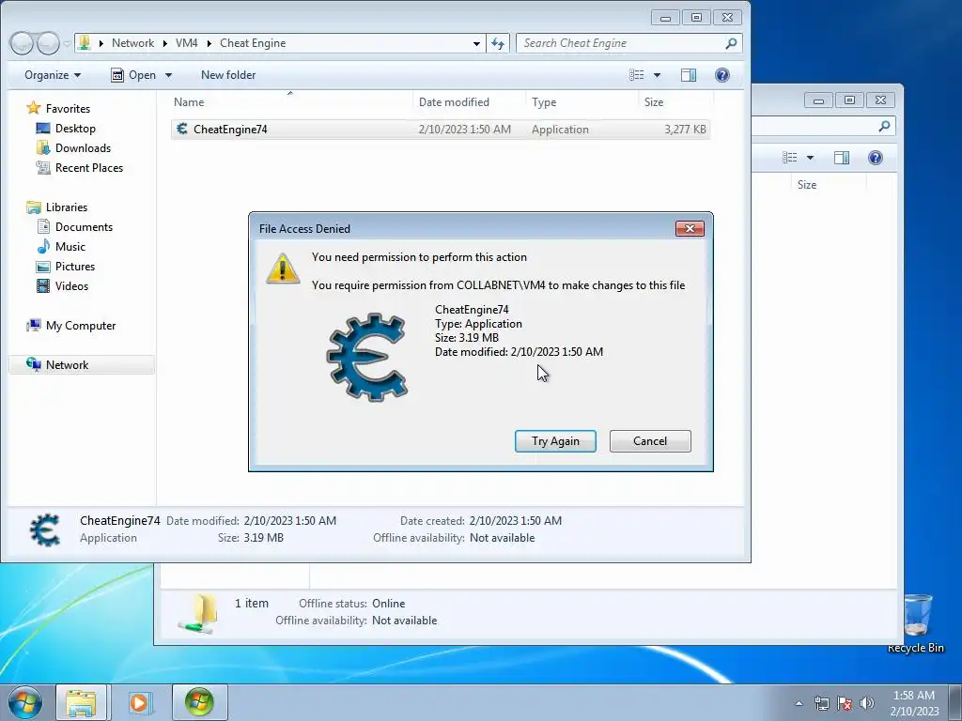The height and width of the screenshot is (721, 962).
Task: Expand the address bar history dropdown
Action: pos(476,43)
